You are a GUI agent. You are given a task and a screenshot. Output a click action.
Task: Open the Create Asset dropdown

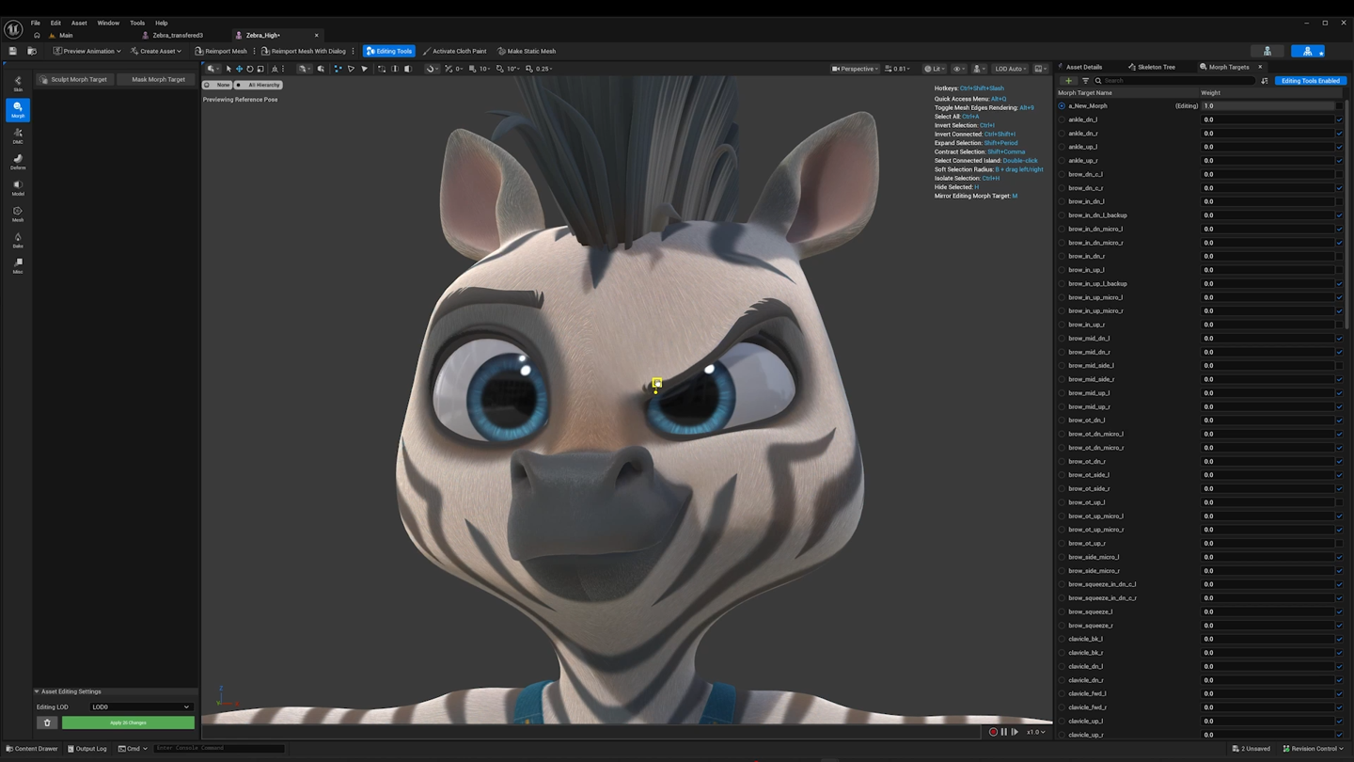[x=156, y=51]
